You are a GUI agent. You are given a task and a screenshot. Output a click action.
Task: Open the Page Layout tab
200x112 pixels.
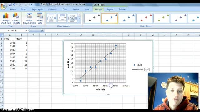click(x=37, y=9)
